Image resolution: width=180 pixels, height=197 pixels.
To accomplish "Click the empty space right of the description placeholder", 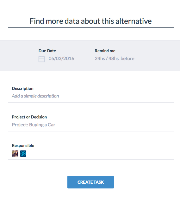I will pos(116,96).
